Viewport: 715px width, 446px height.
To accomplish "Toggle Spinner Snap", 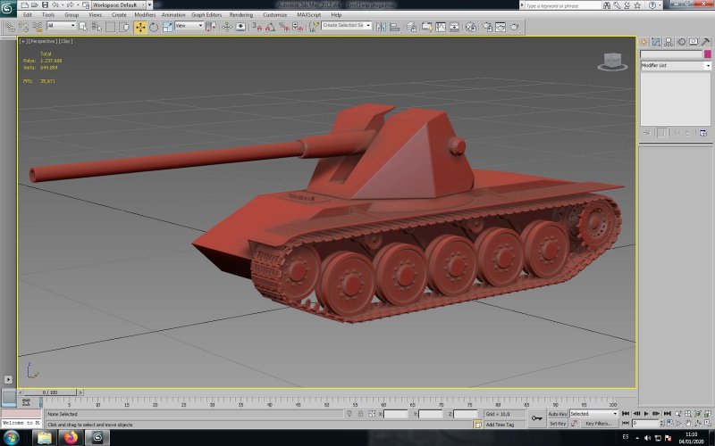I will tap(298, 27).
